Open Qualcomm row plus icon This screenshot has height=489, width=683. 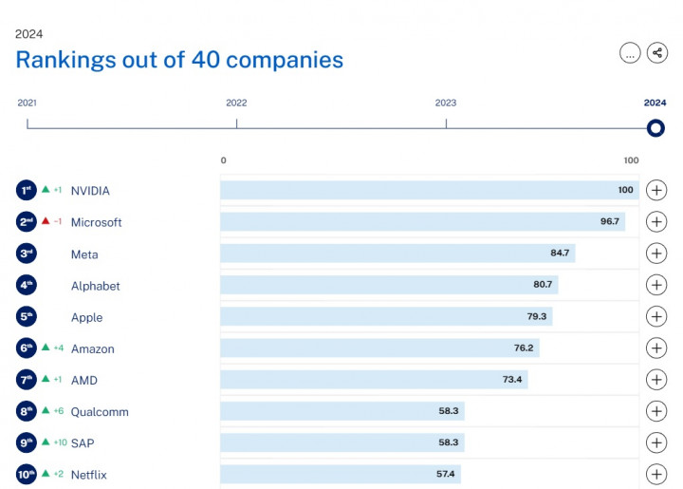(655, 411)
